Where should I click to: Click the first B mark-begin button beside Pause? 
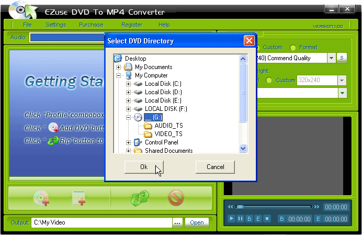click(x=250, y=218)
